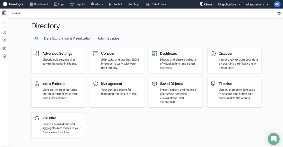
Task: Open help lifebuoy icon at top right
Action: point(279,13)
